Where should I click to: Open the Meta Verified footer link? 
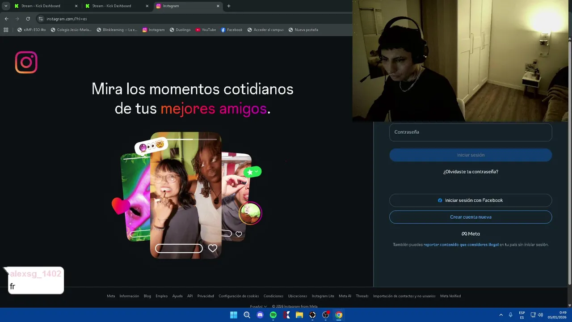[450, 296]
